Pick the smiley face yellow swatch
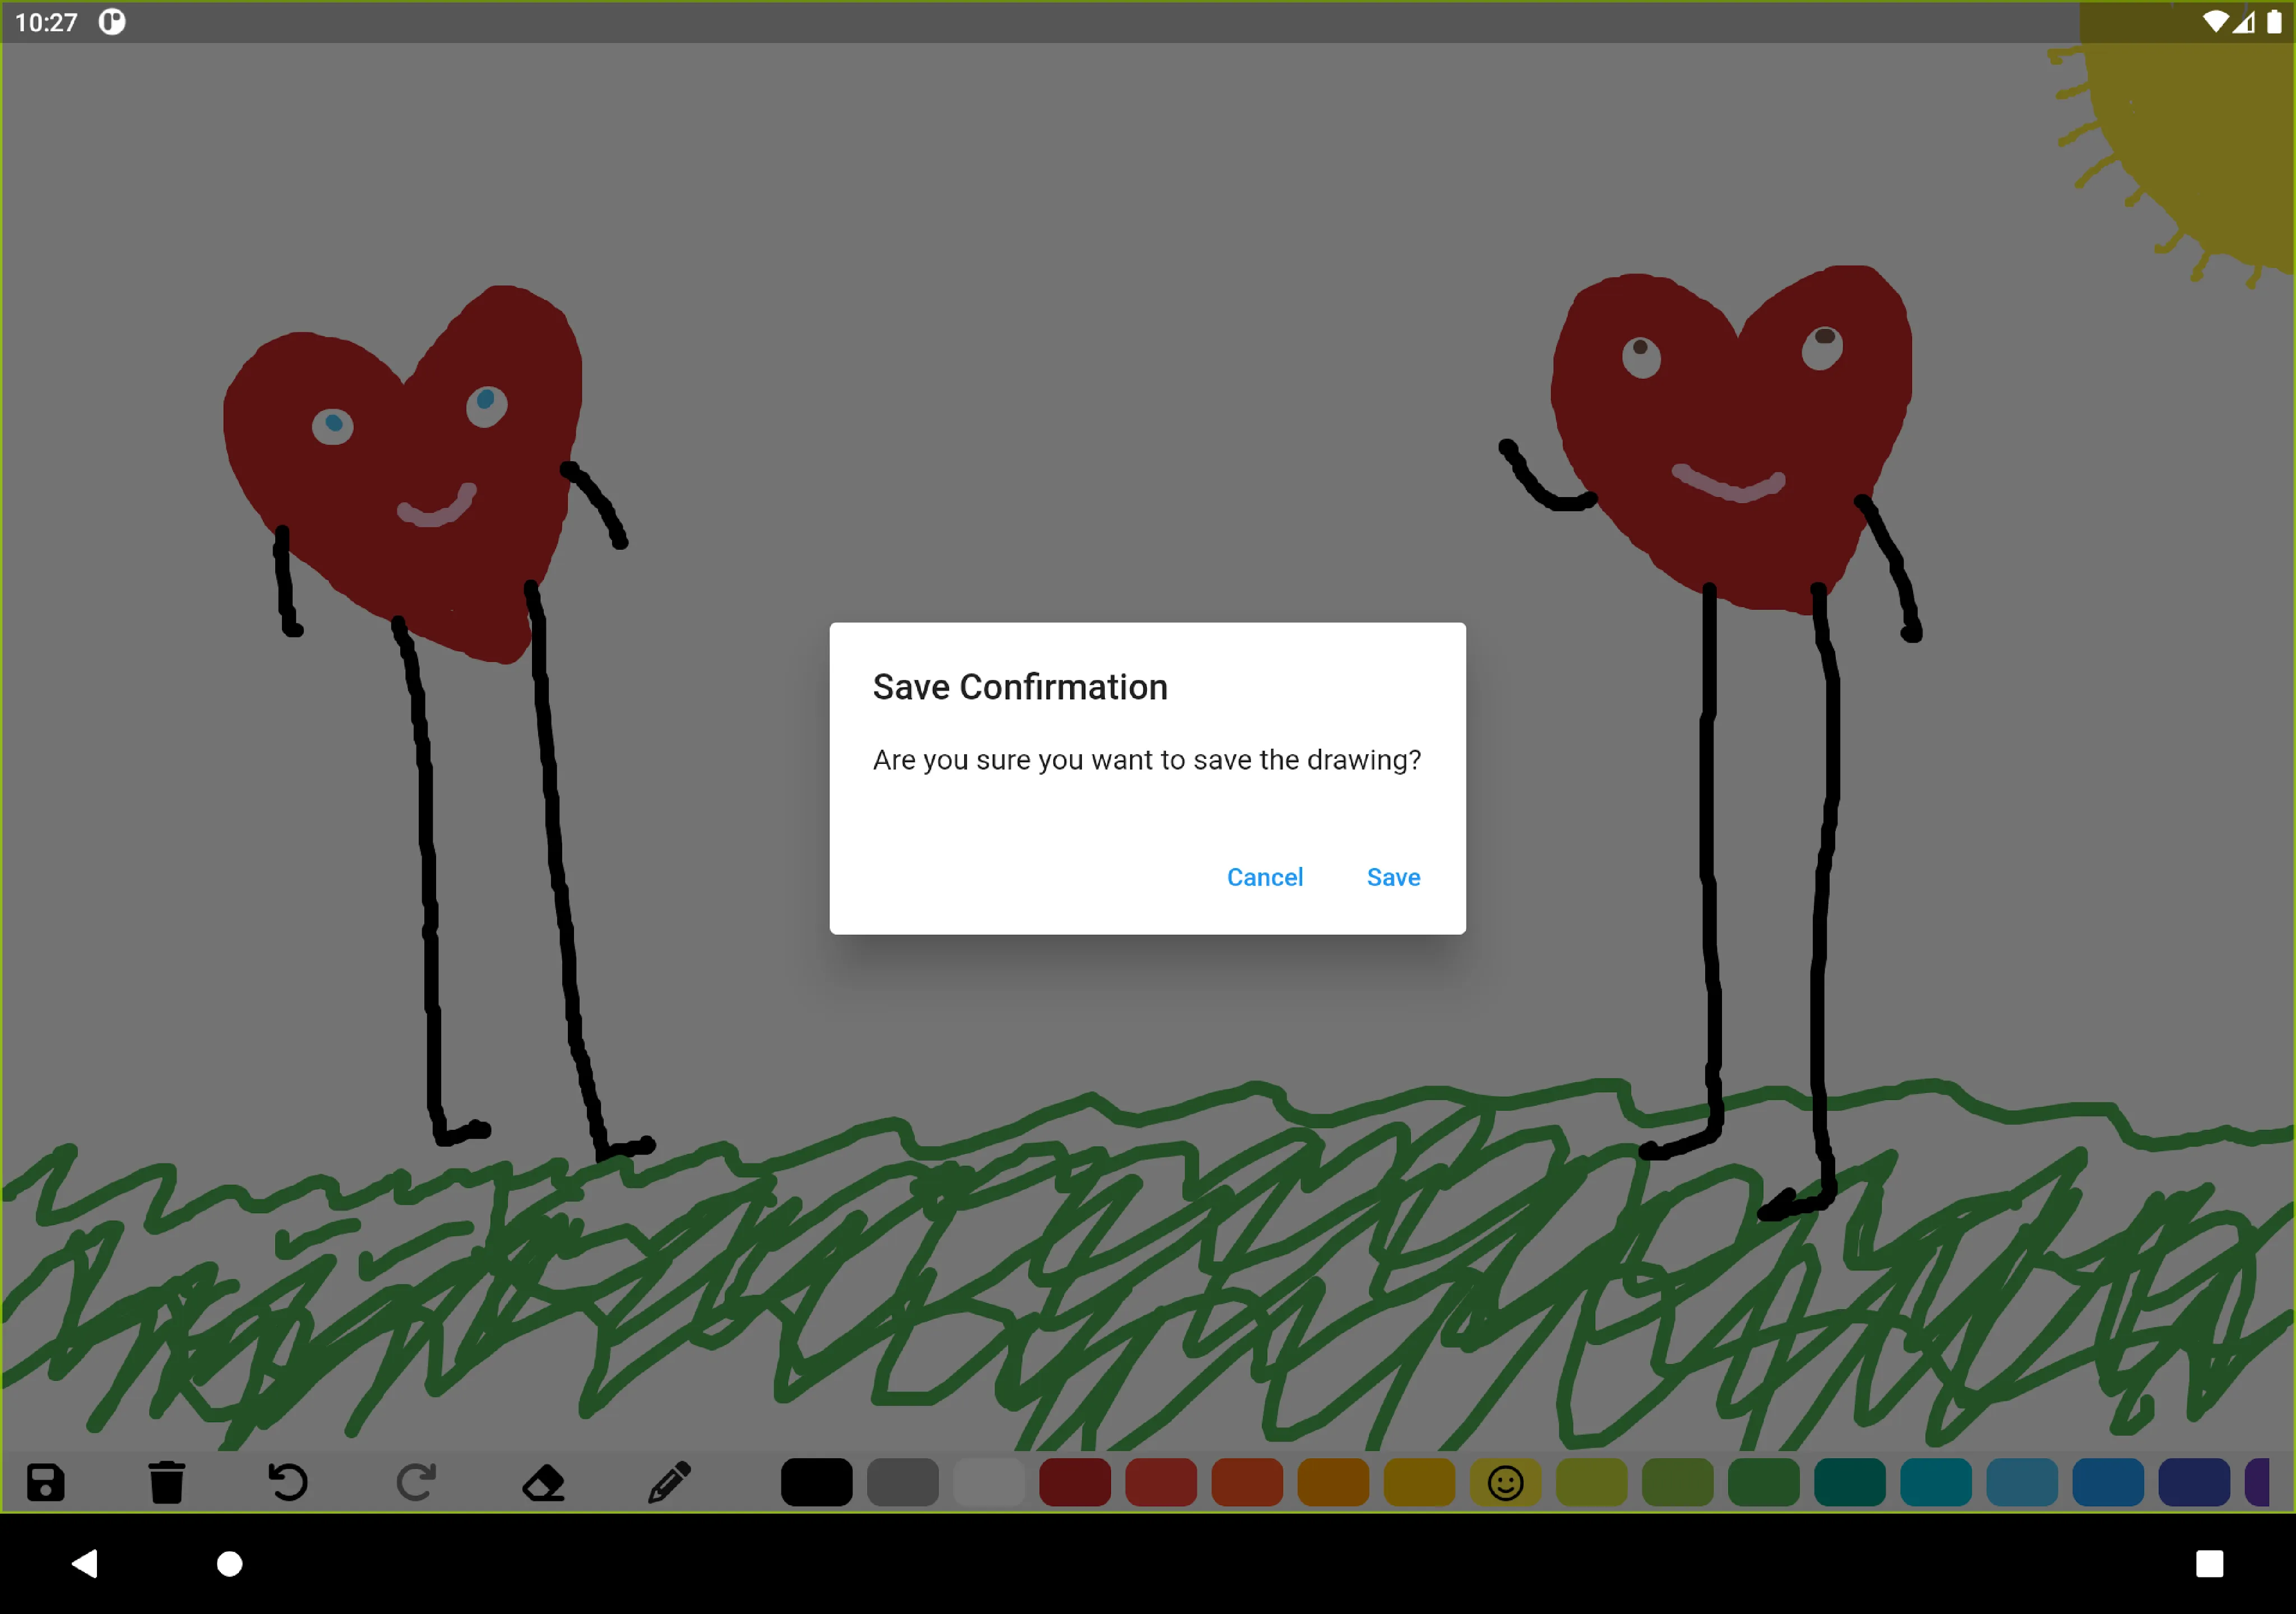The width and height of the screenshot is (2296, 1614). tap(1505, 1482)
